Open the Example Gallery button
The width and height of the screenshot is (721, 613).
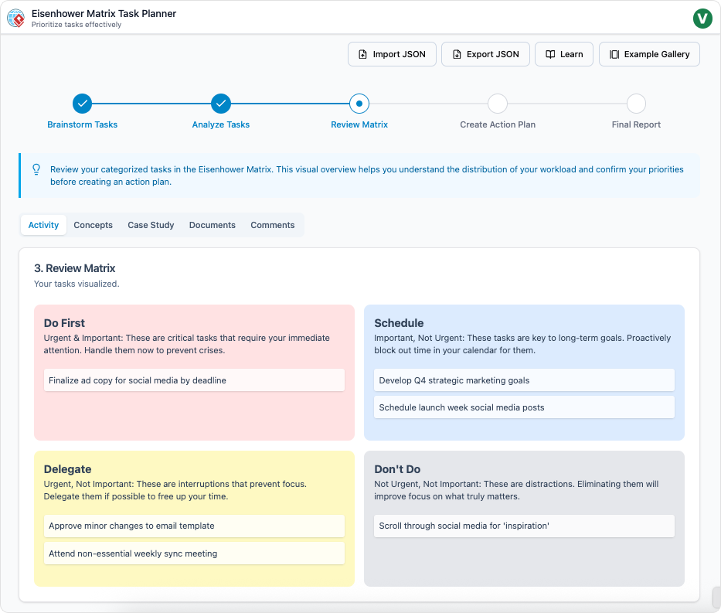[649, 54]
